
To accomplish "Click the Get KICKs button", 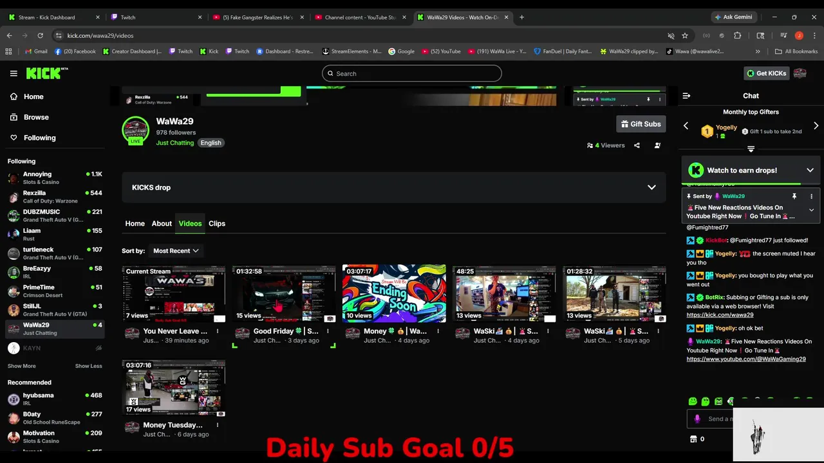I will [x=766, y=73].
